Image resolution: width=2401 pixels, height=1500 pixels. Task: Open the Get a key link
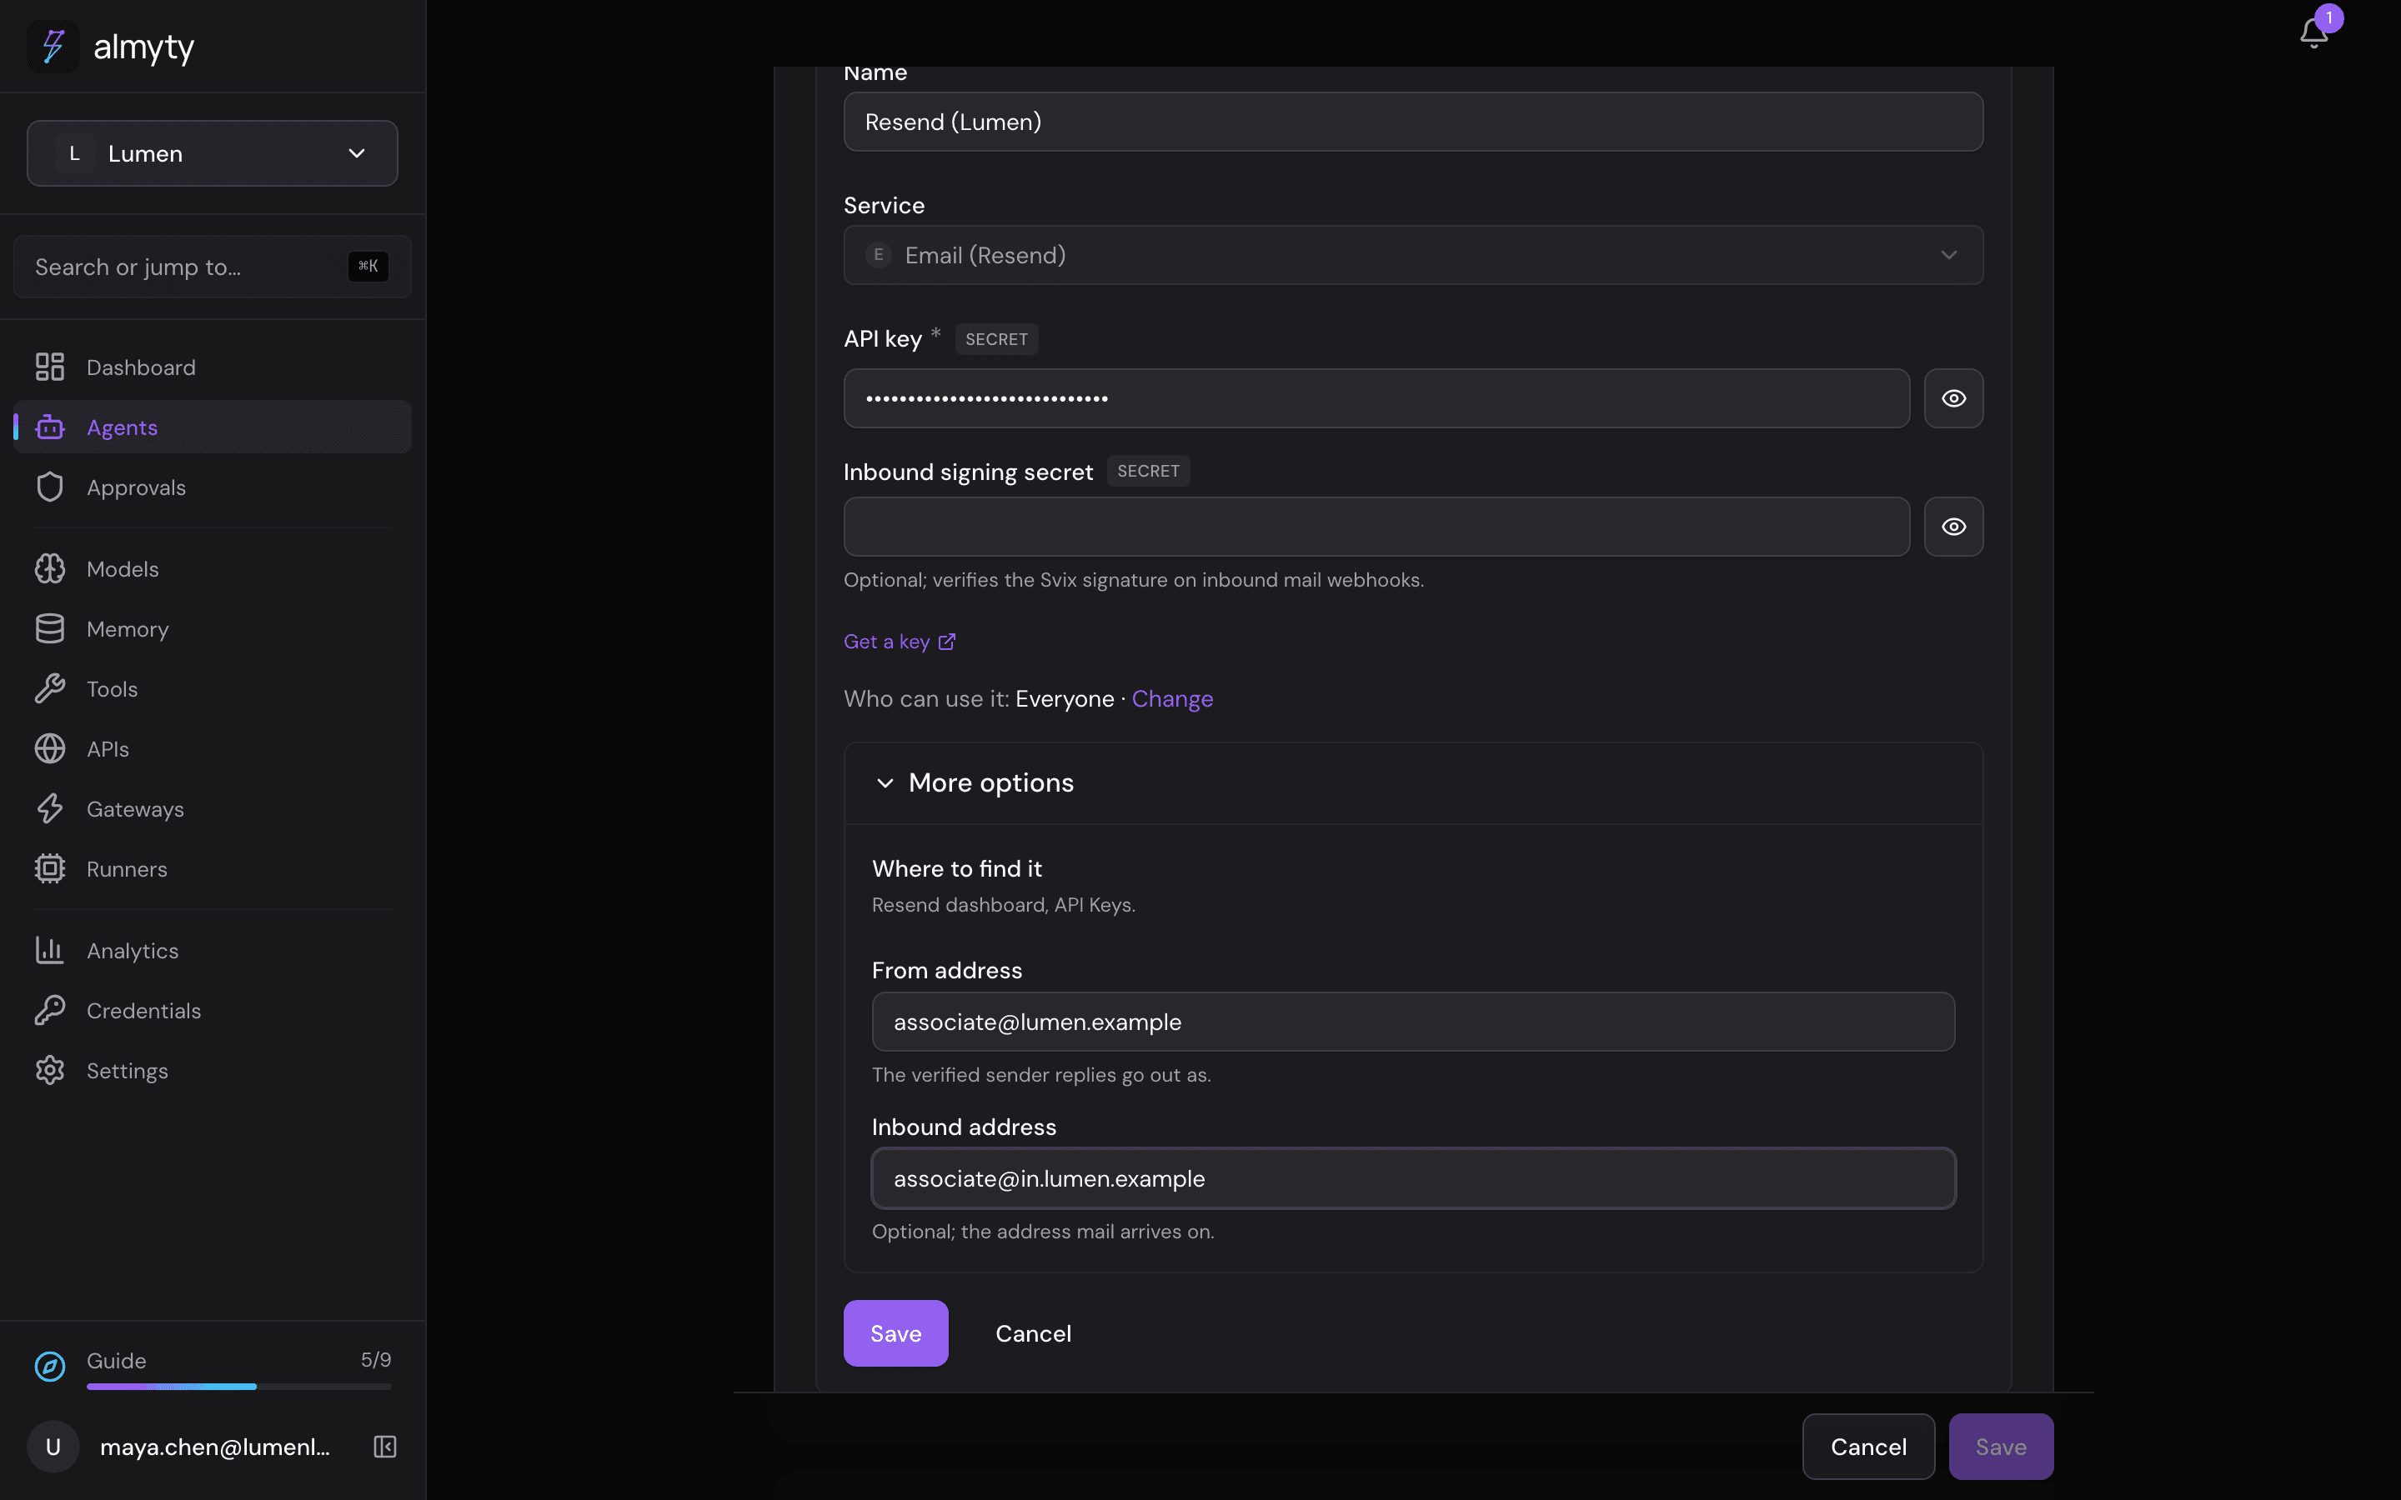899,642
